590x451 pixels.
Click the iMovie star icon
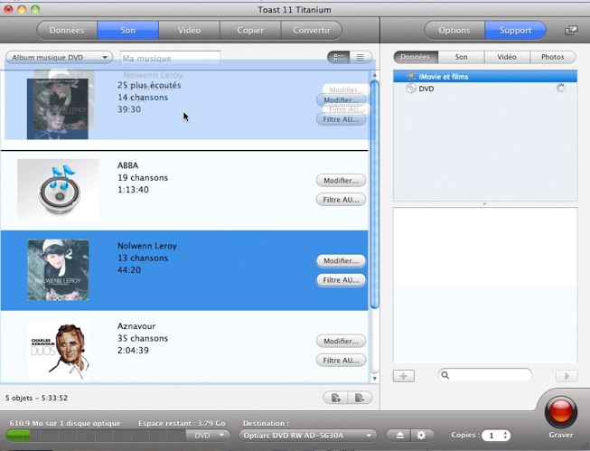coord(411,77)
